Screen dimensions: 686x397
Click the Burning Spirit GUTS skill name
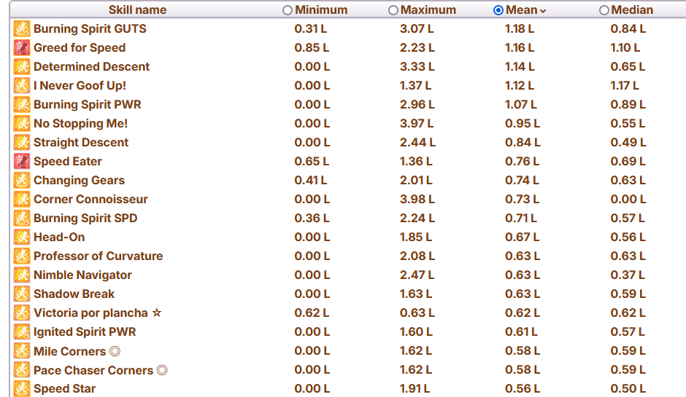pos(90,29)
